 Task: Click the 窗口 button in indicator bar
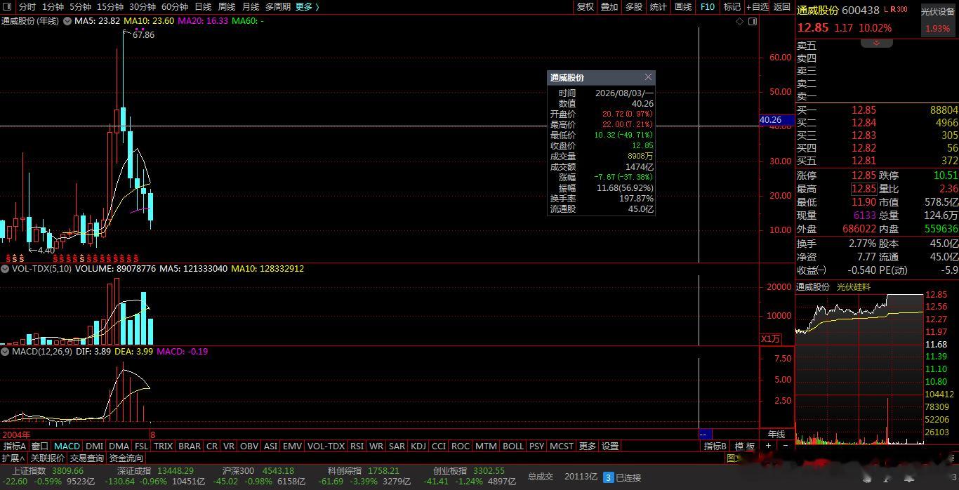click(40, 446)
